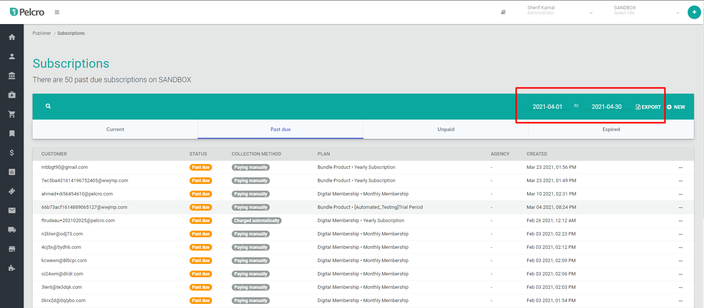Open the documentation book icon in header
Screen dimensions: 704x308
[503, 12]
